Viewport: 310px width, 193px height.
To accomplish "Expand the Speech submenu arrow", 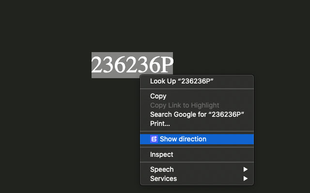I will coord(246,169).
